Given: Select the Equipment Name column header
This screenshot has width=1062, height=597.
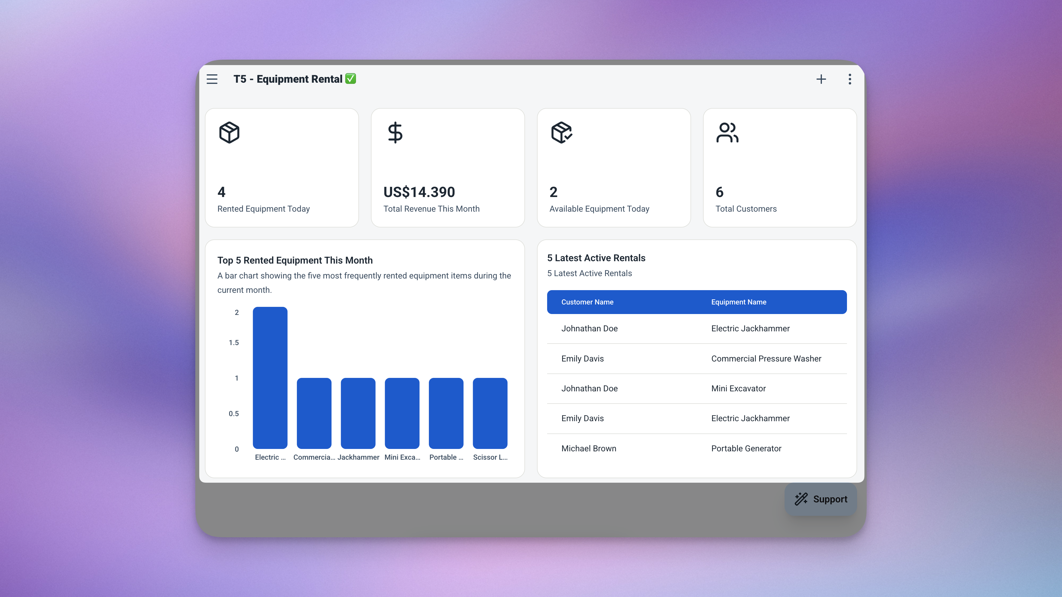Looking at the screenshot, I should 738,301.
